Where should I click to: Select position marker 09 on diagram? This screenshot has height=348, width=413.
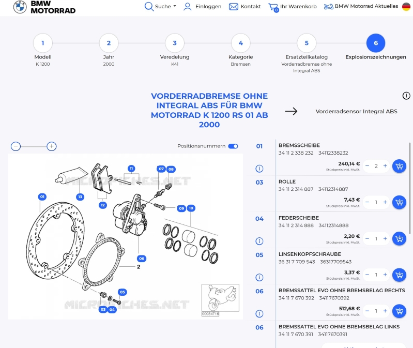click(181, 208)
